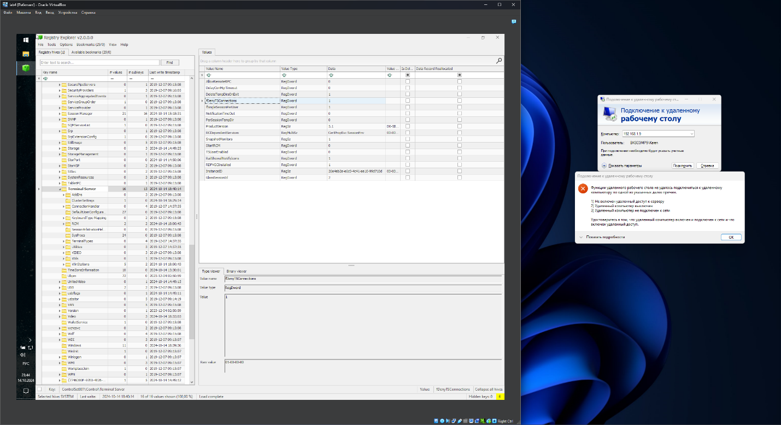Viewport: 781px width, 425px height.
Task: Open the VirtualBox Устройства menu
Action: coord(68,12)
